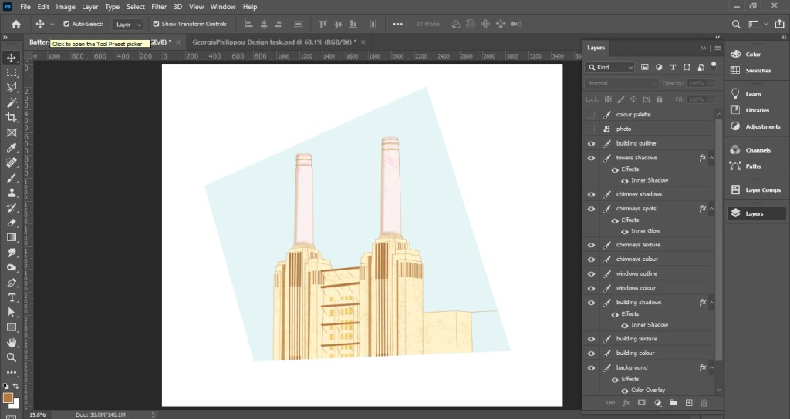The height and width of the screenshot is (419, 790).
Task: Select the Zoom tool
Action: [x=12, y=357]
